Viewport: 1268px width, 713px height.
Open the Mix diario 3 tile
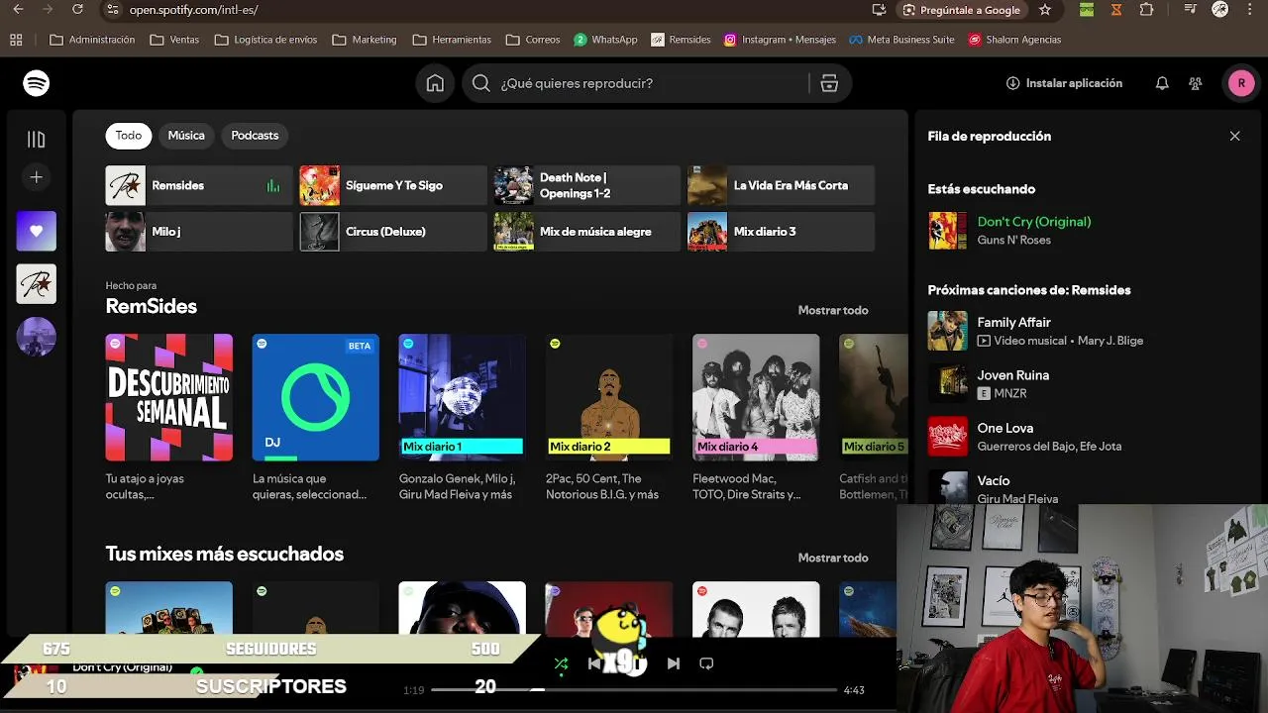pyautogui.click(x=782, y=232)
